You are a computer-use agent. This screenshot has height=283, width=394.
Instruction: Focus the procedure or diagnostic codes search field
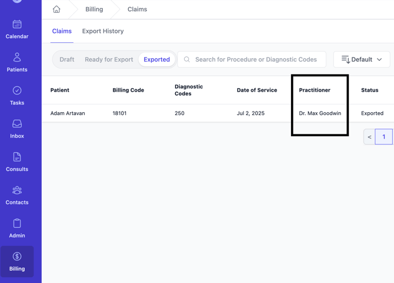pyautogui.click(x=252, y=59)
